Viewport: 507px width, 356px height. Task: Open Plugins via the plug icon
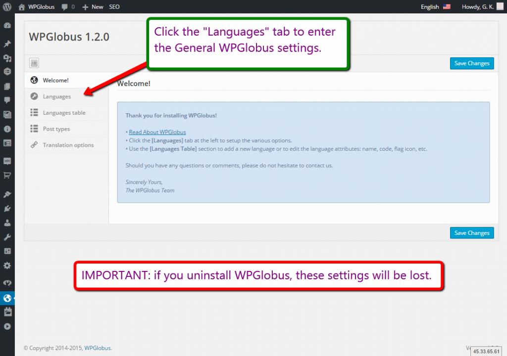7,209
